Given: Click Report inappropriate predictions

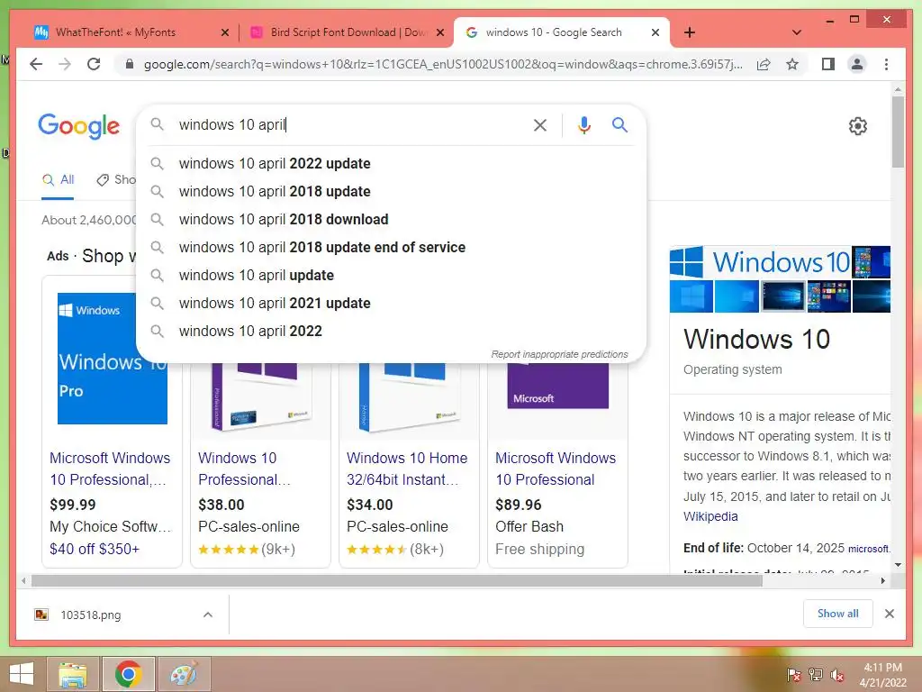Looking at the screenshot, I should point(559,354).
